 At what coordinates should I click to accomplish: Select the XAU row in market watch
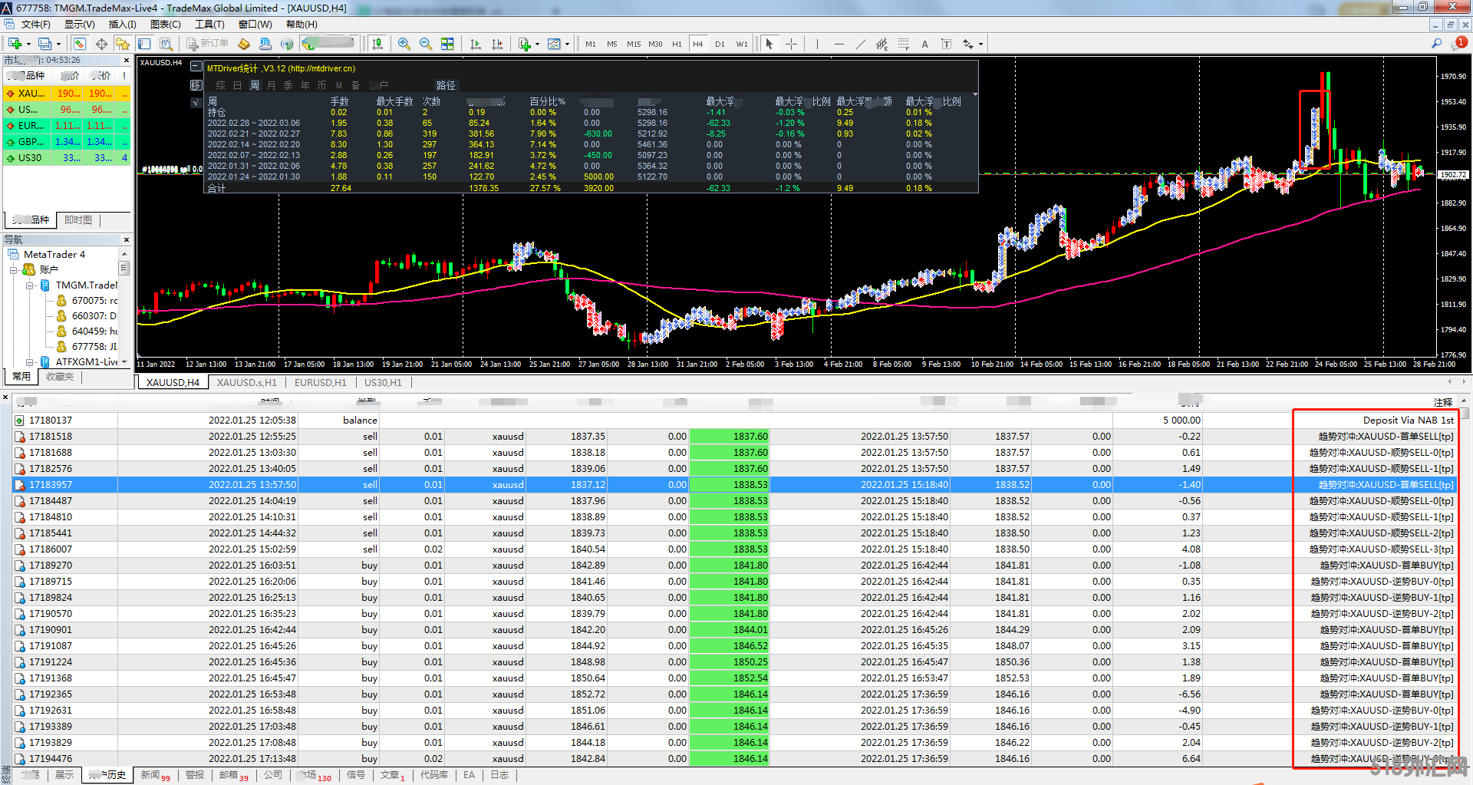[x=67, y=93]
